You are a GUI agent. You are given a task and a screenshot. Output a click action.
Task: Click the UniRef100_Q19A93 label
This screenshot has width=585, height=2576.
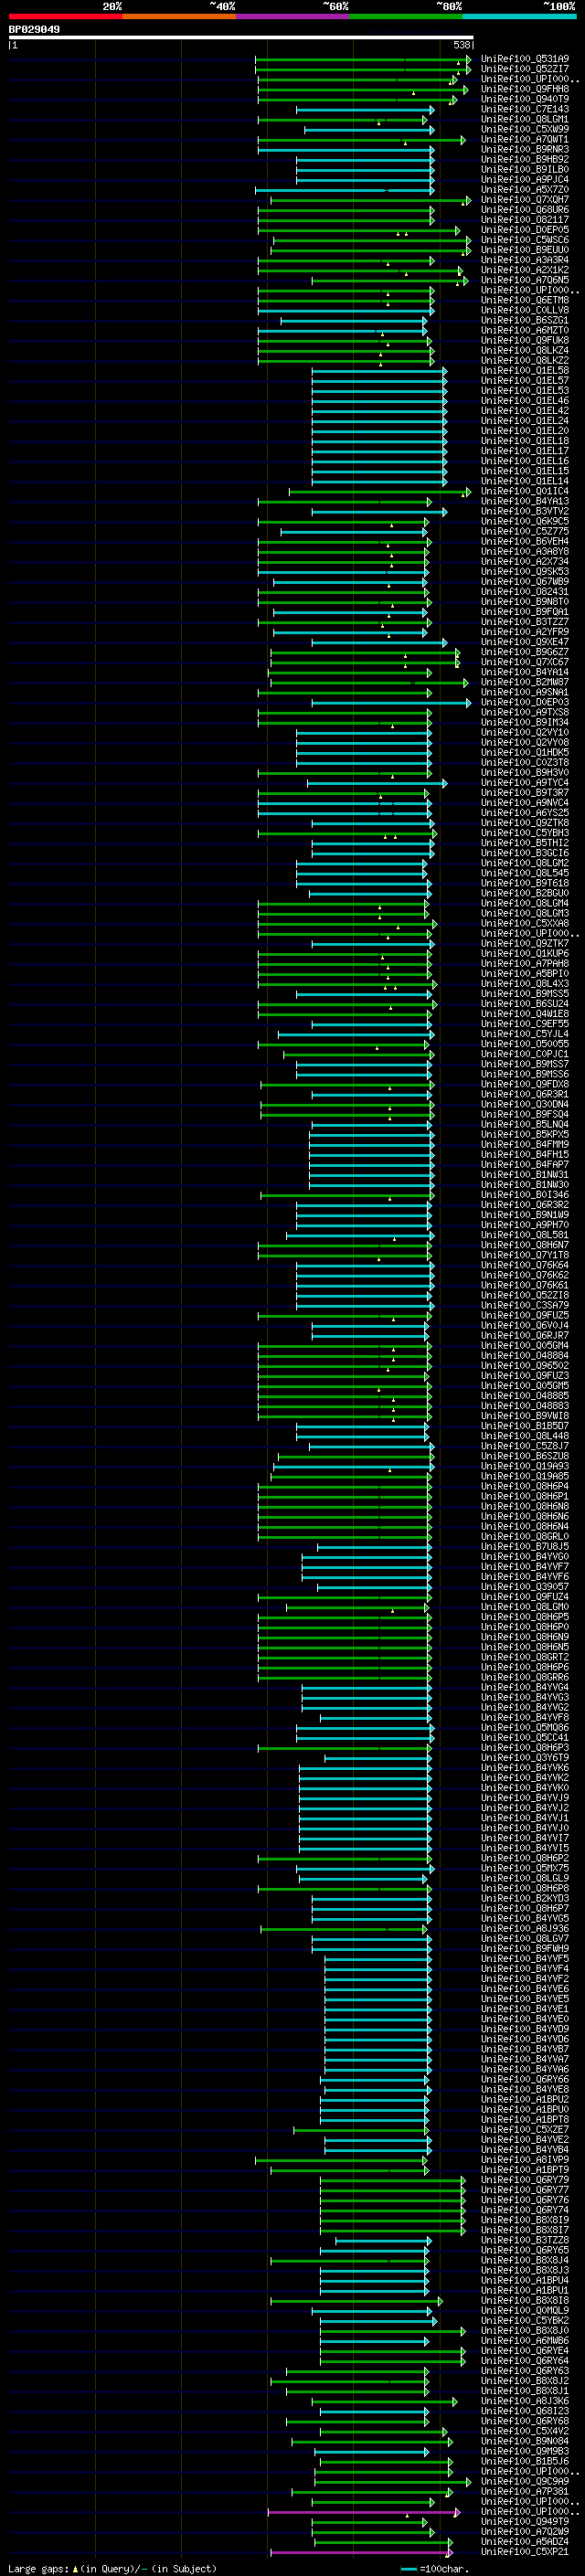[x=525, y=1466]
